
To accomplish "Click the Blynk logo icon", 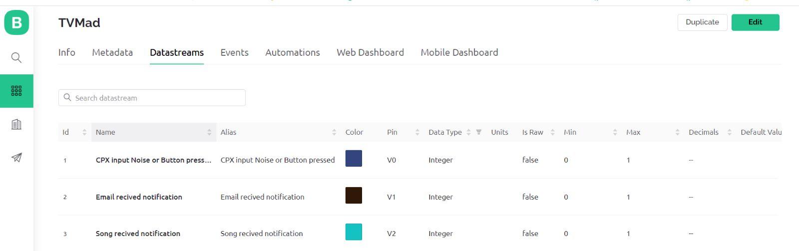I will pyautogui.click(x=16, y=22).
